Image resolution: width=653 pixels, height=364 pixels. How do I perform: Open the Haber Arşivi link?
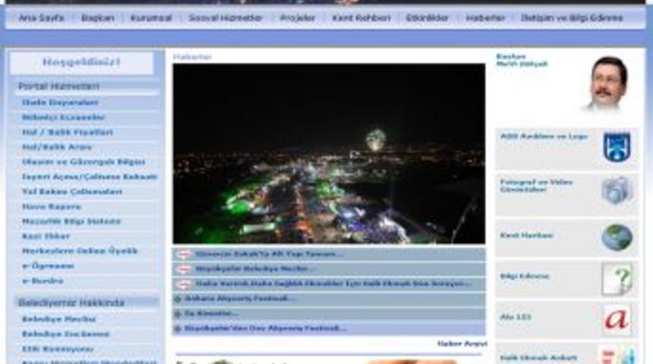coord(462,344)
